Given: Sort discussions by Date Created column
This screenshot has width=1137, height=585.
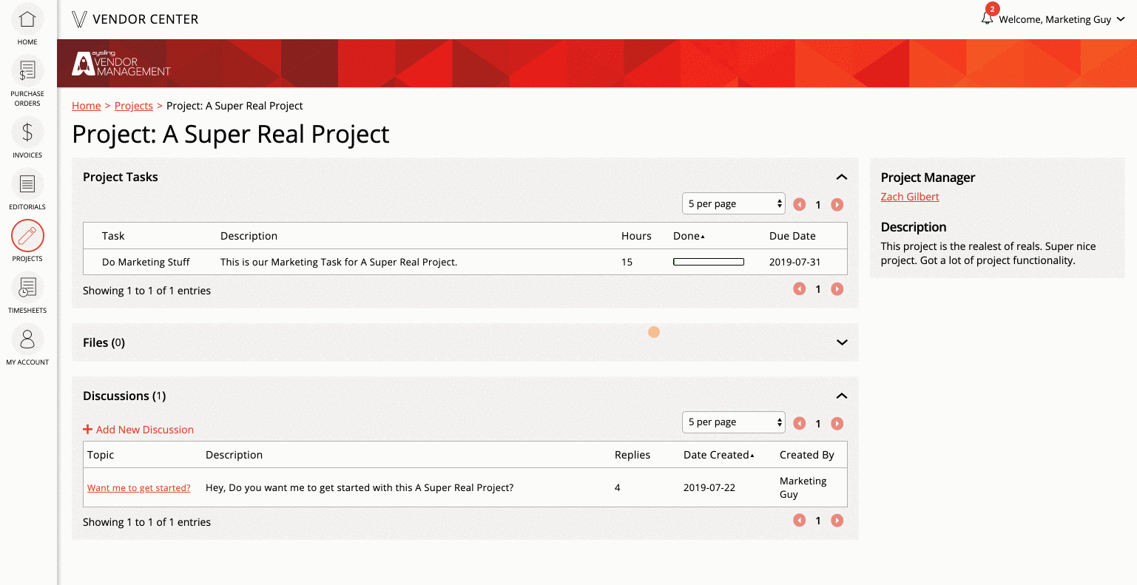Looking at the screenshot, I should 718,455.
